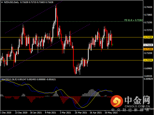
Task: Select the 0.71628 current price label
Action: 148,45
